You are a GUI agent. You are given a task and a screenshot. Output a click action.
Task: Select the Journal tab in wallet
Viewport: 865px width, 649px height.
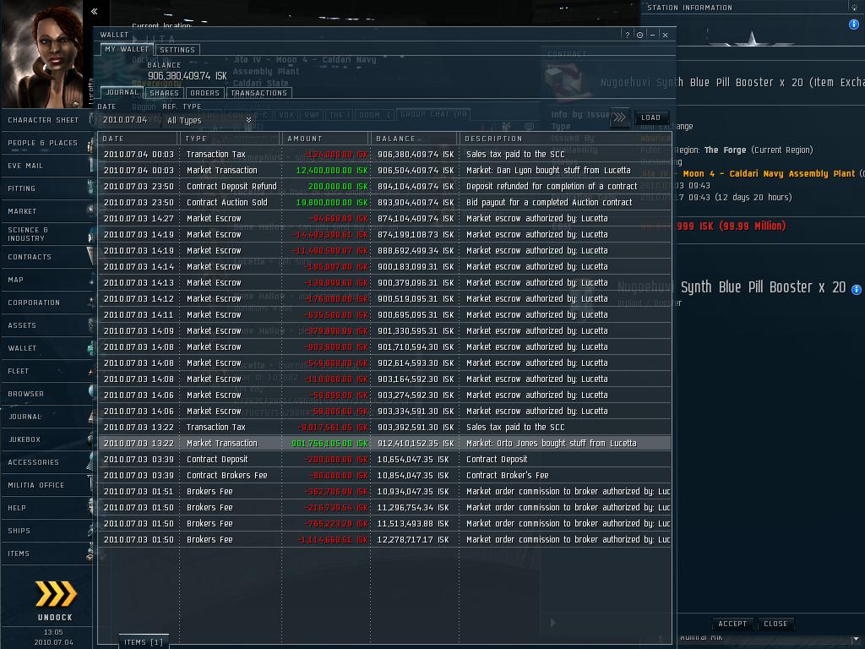point(122,92)
